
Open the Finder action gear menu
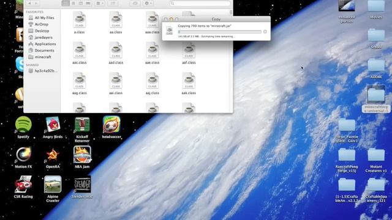pyautogui.click(x=148, y=3)
